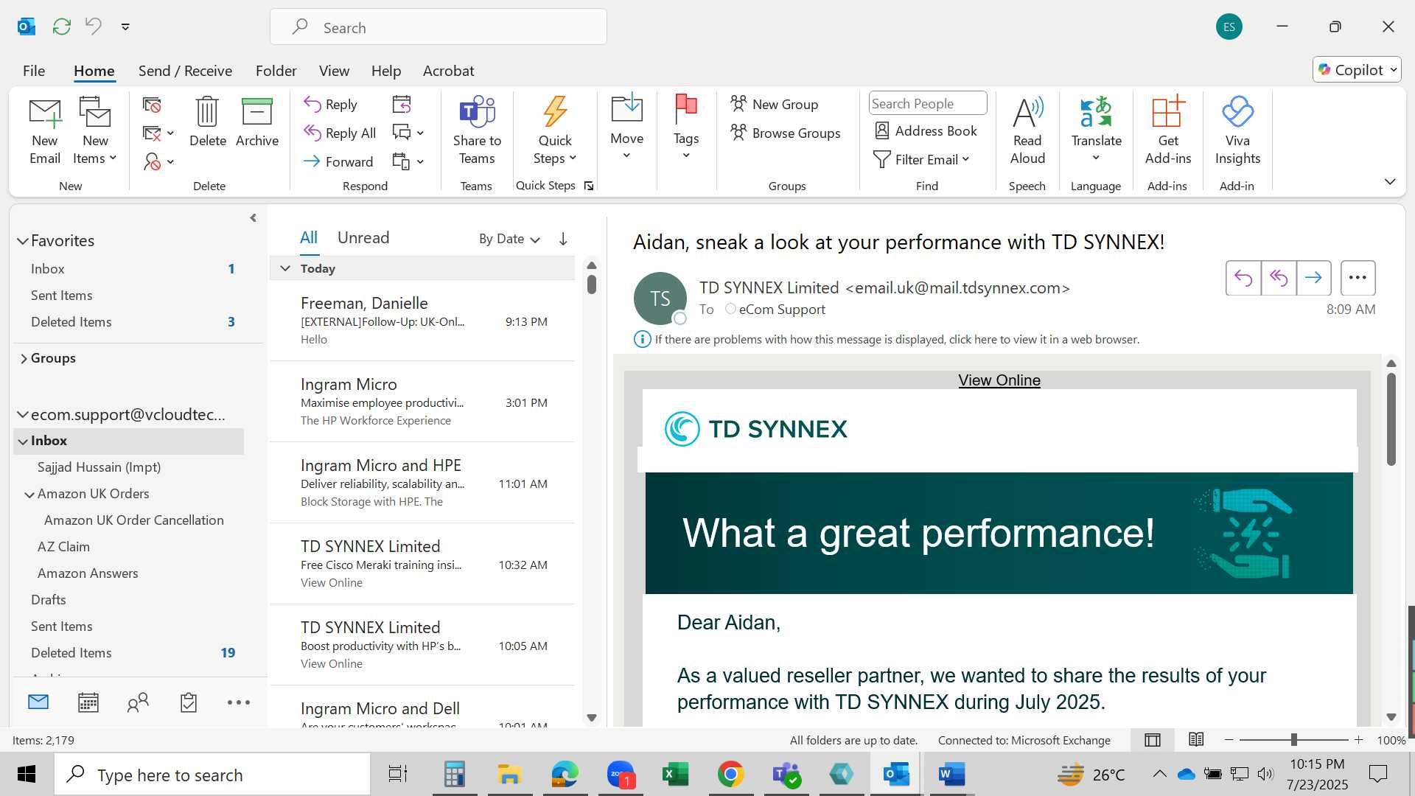Open the Help tab
The width and height of the screenshot is (1415, 796).
click(x=386, y=71)
